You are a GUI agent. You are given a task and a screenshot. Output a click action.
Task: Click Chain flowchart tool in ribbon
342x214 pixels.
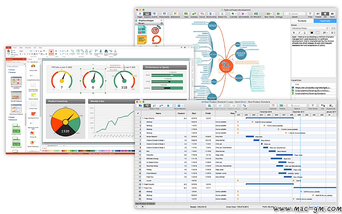(x=83, y=52)
